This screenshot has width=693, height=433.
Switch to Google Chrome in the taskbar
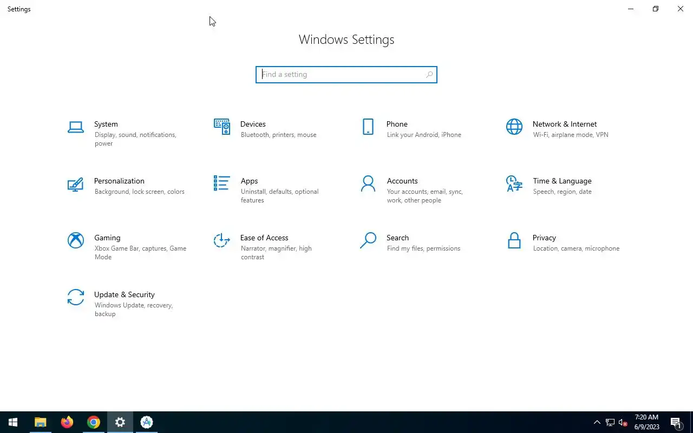point(94,422)
